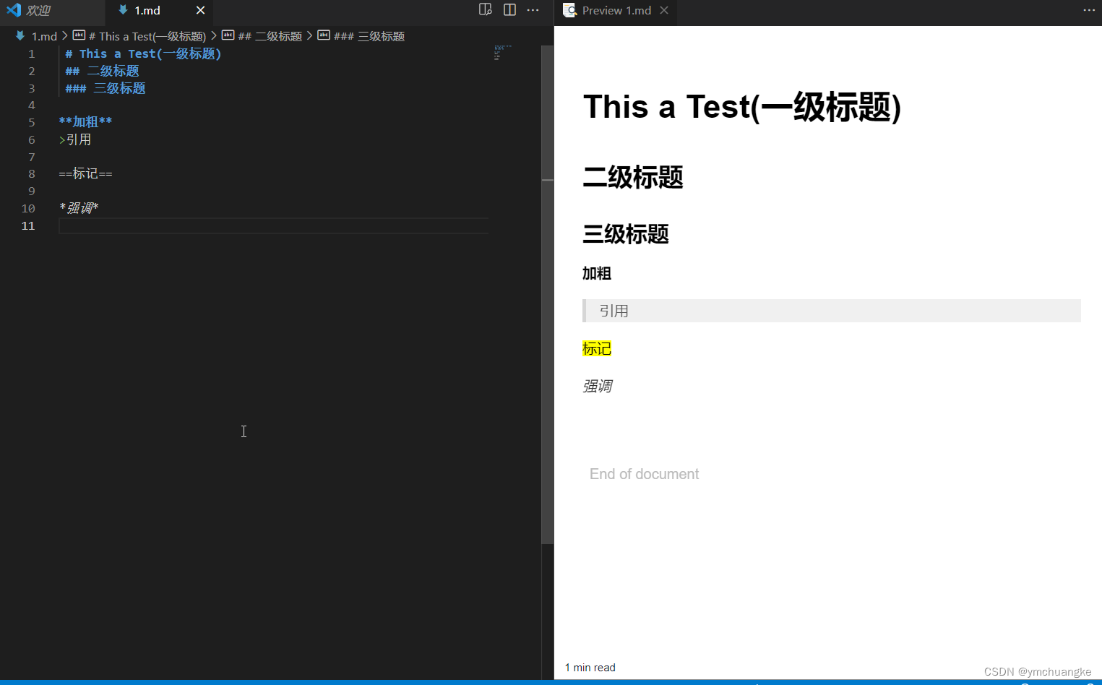Open '### 三级标题' breadcrumb item
1102x685 pixels.
click(x=361, y=36)
